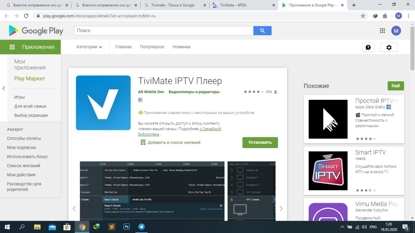415x233 pixels.
Task: Open Windows taskbar search
Action: [x=22, y=227]
